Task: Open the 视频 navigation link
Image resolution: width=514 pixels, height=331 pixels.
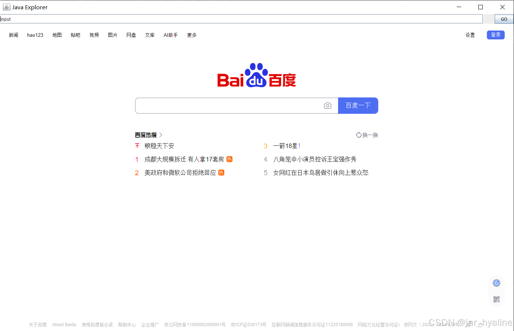Action: point(94,35)
